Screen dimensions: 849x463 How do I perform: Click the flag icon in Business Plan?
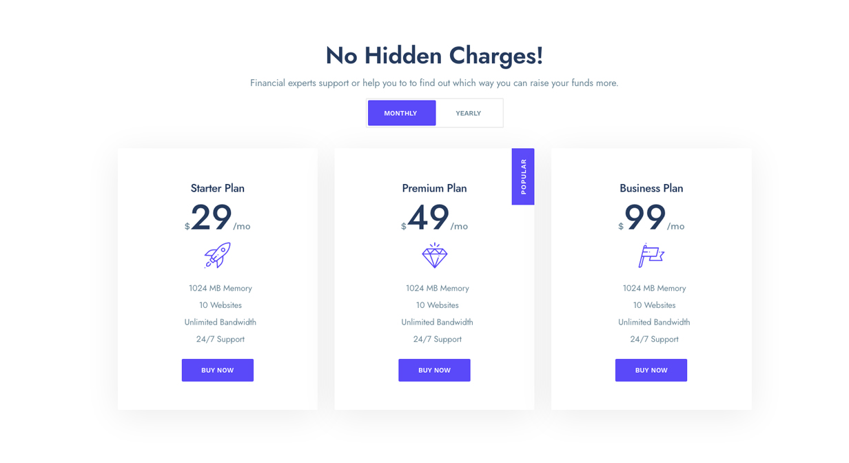(x=651, y=256)
